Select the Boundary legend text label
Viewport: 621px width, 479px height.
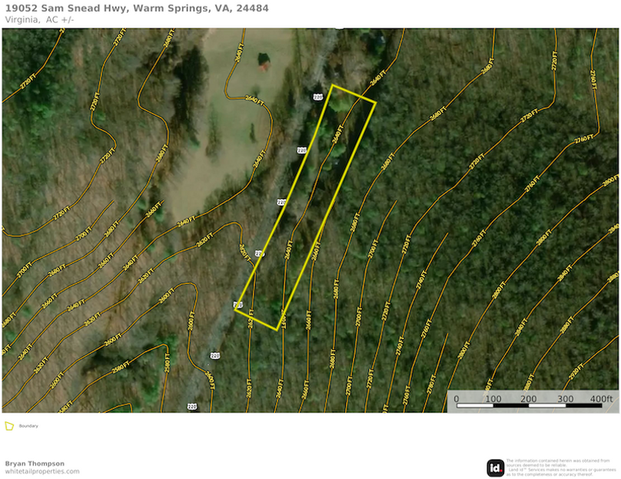click(x=28, y=425)
